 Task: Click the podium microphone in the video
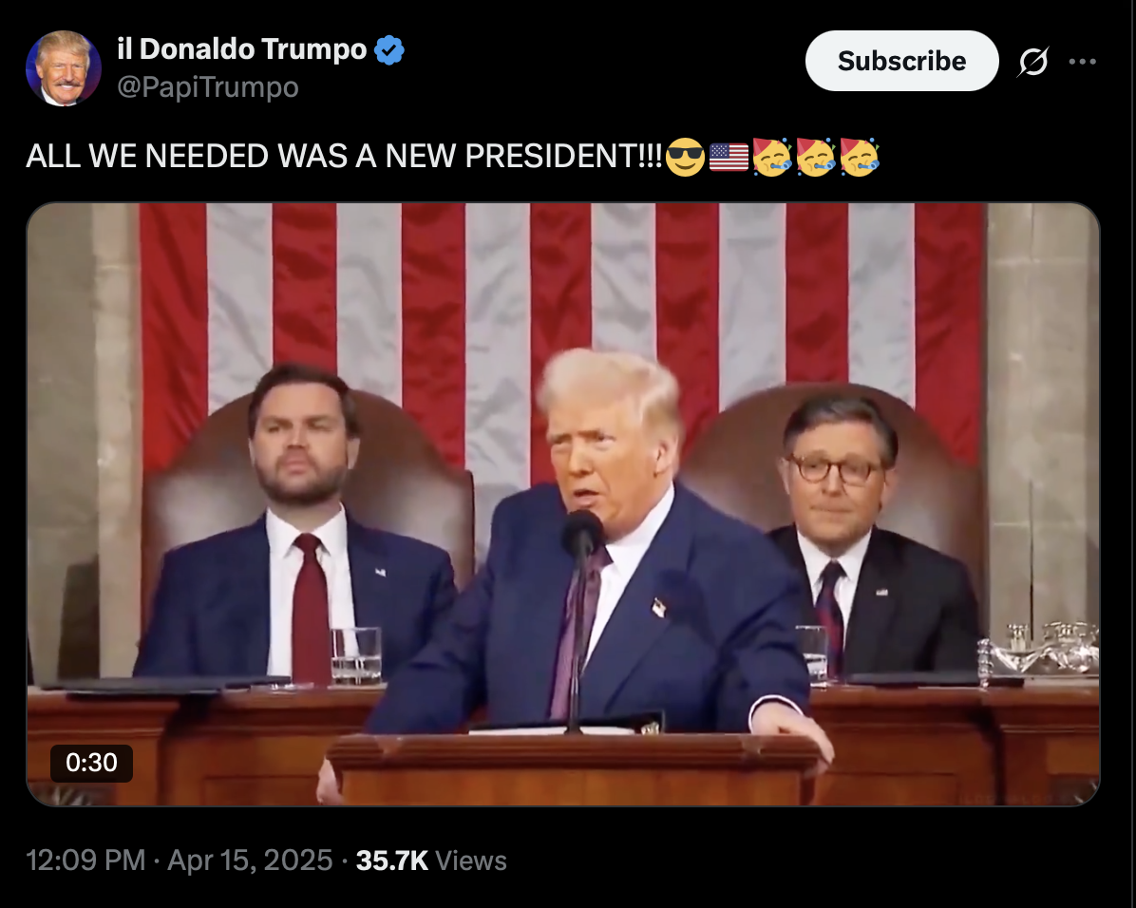pos(581,537)
